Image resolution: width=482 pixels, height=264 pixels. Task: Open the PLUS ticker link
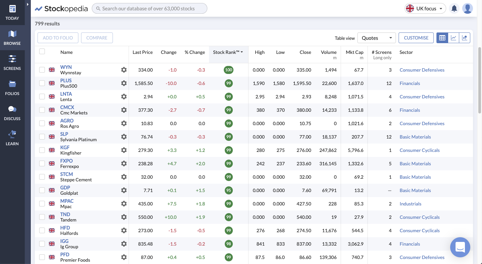point(66,81)
